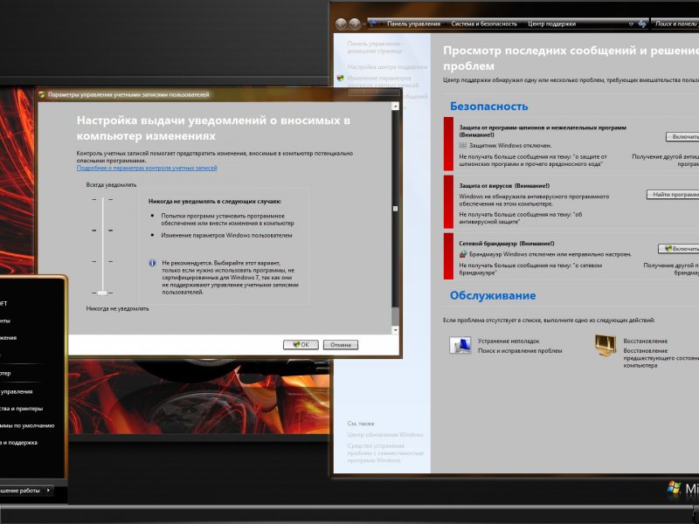Set UAC slider to top 'Всегда уведомлять' notch
699x524 pixels.
pos(102,199)
